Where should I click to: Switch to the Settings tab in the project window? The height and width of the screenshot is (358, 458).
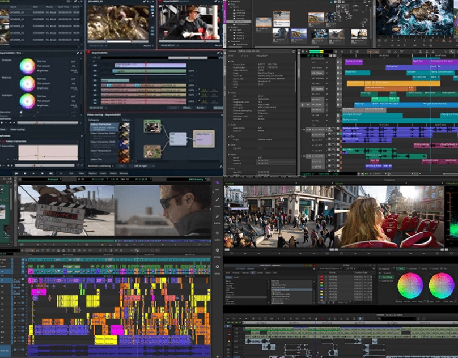[245, 272]
